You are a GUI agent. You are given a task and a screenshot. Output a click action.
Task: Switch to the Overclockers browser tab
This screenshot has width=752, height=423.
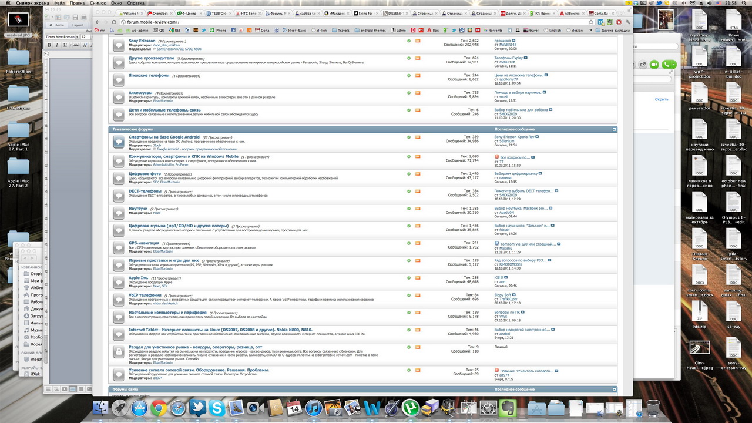[160, 13]
